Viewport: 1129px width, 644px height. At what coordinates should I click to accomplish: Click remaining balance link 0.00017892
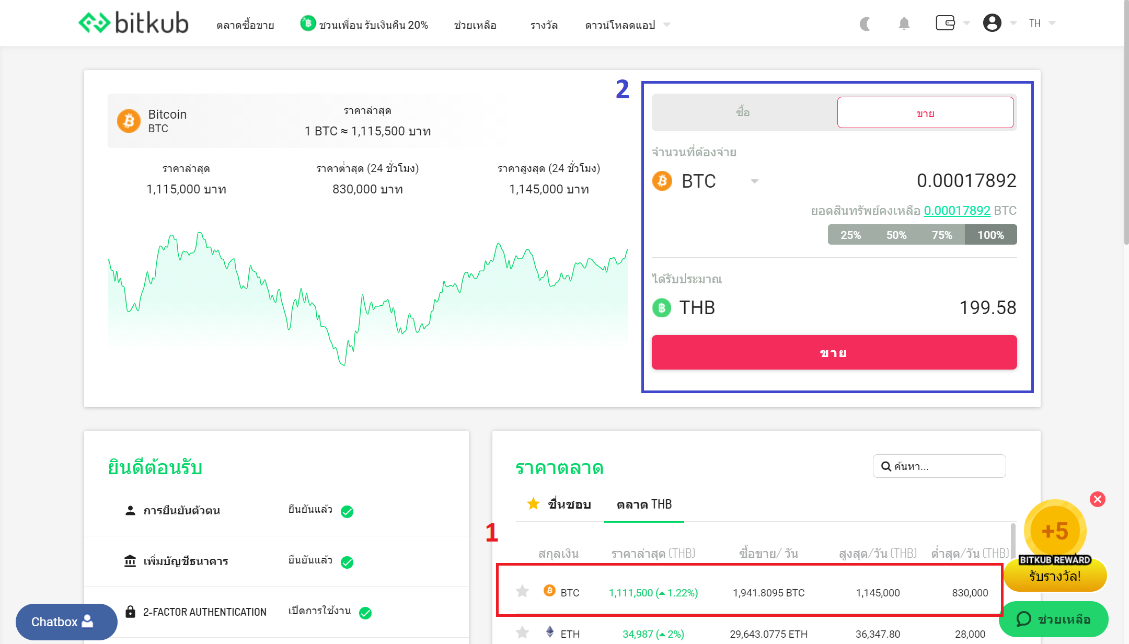click(x=957, y=210)
